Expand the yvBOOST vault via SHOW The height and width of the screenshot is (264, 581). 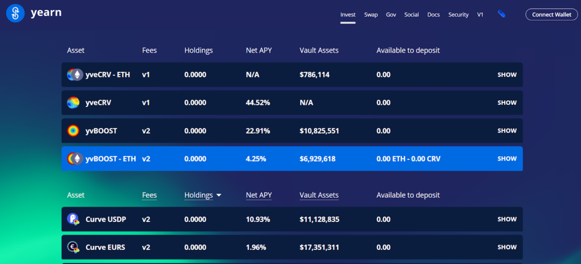point(507,131)
